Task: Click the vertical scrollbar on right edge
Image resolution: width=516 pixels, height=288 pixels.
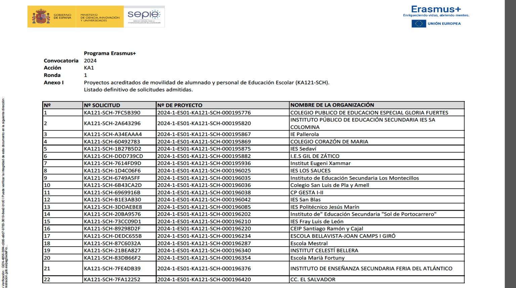Action: pyautogui.click(x=510, y=144)
